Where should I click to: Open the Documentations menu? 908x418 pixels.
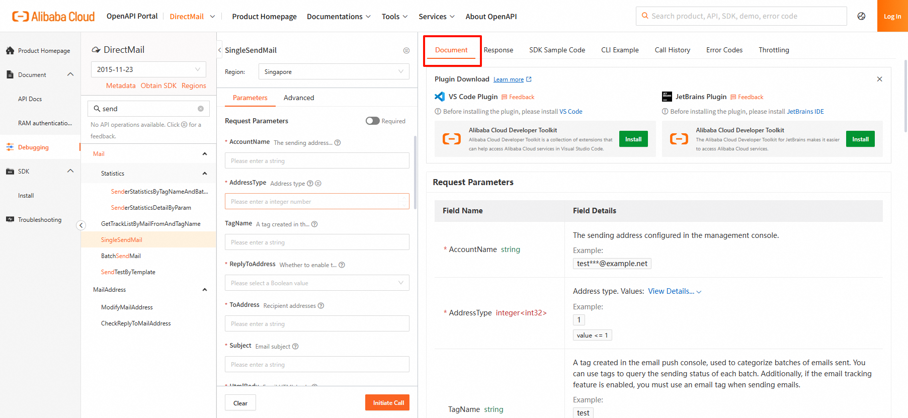coord(339,17)
